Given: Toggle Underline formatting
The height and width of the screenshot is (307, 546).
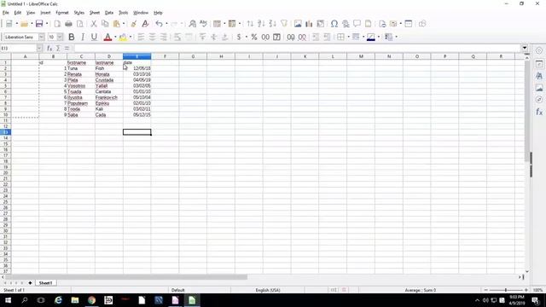Looking at the screenshot, I should coord(94,37).
